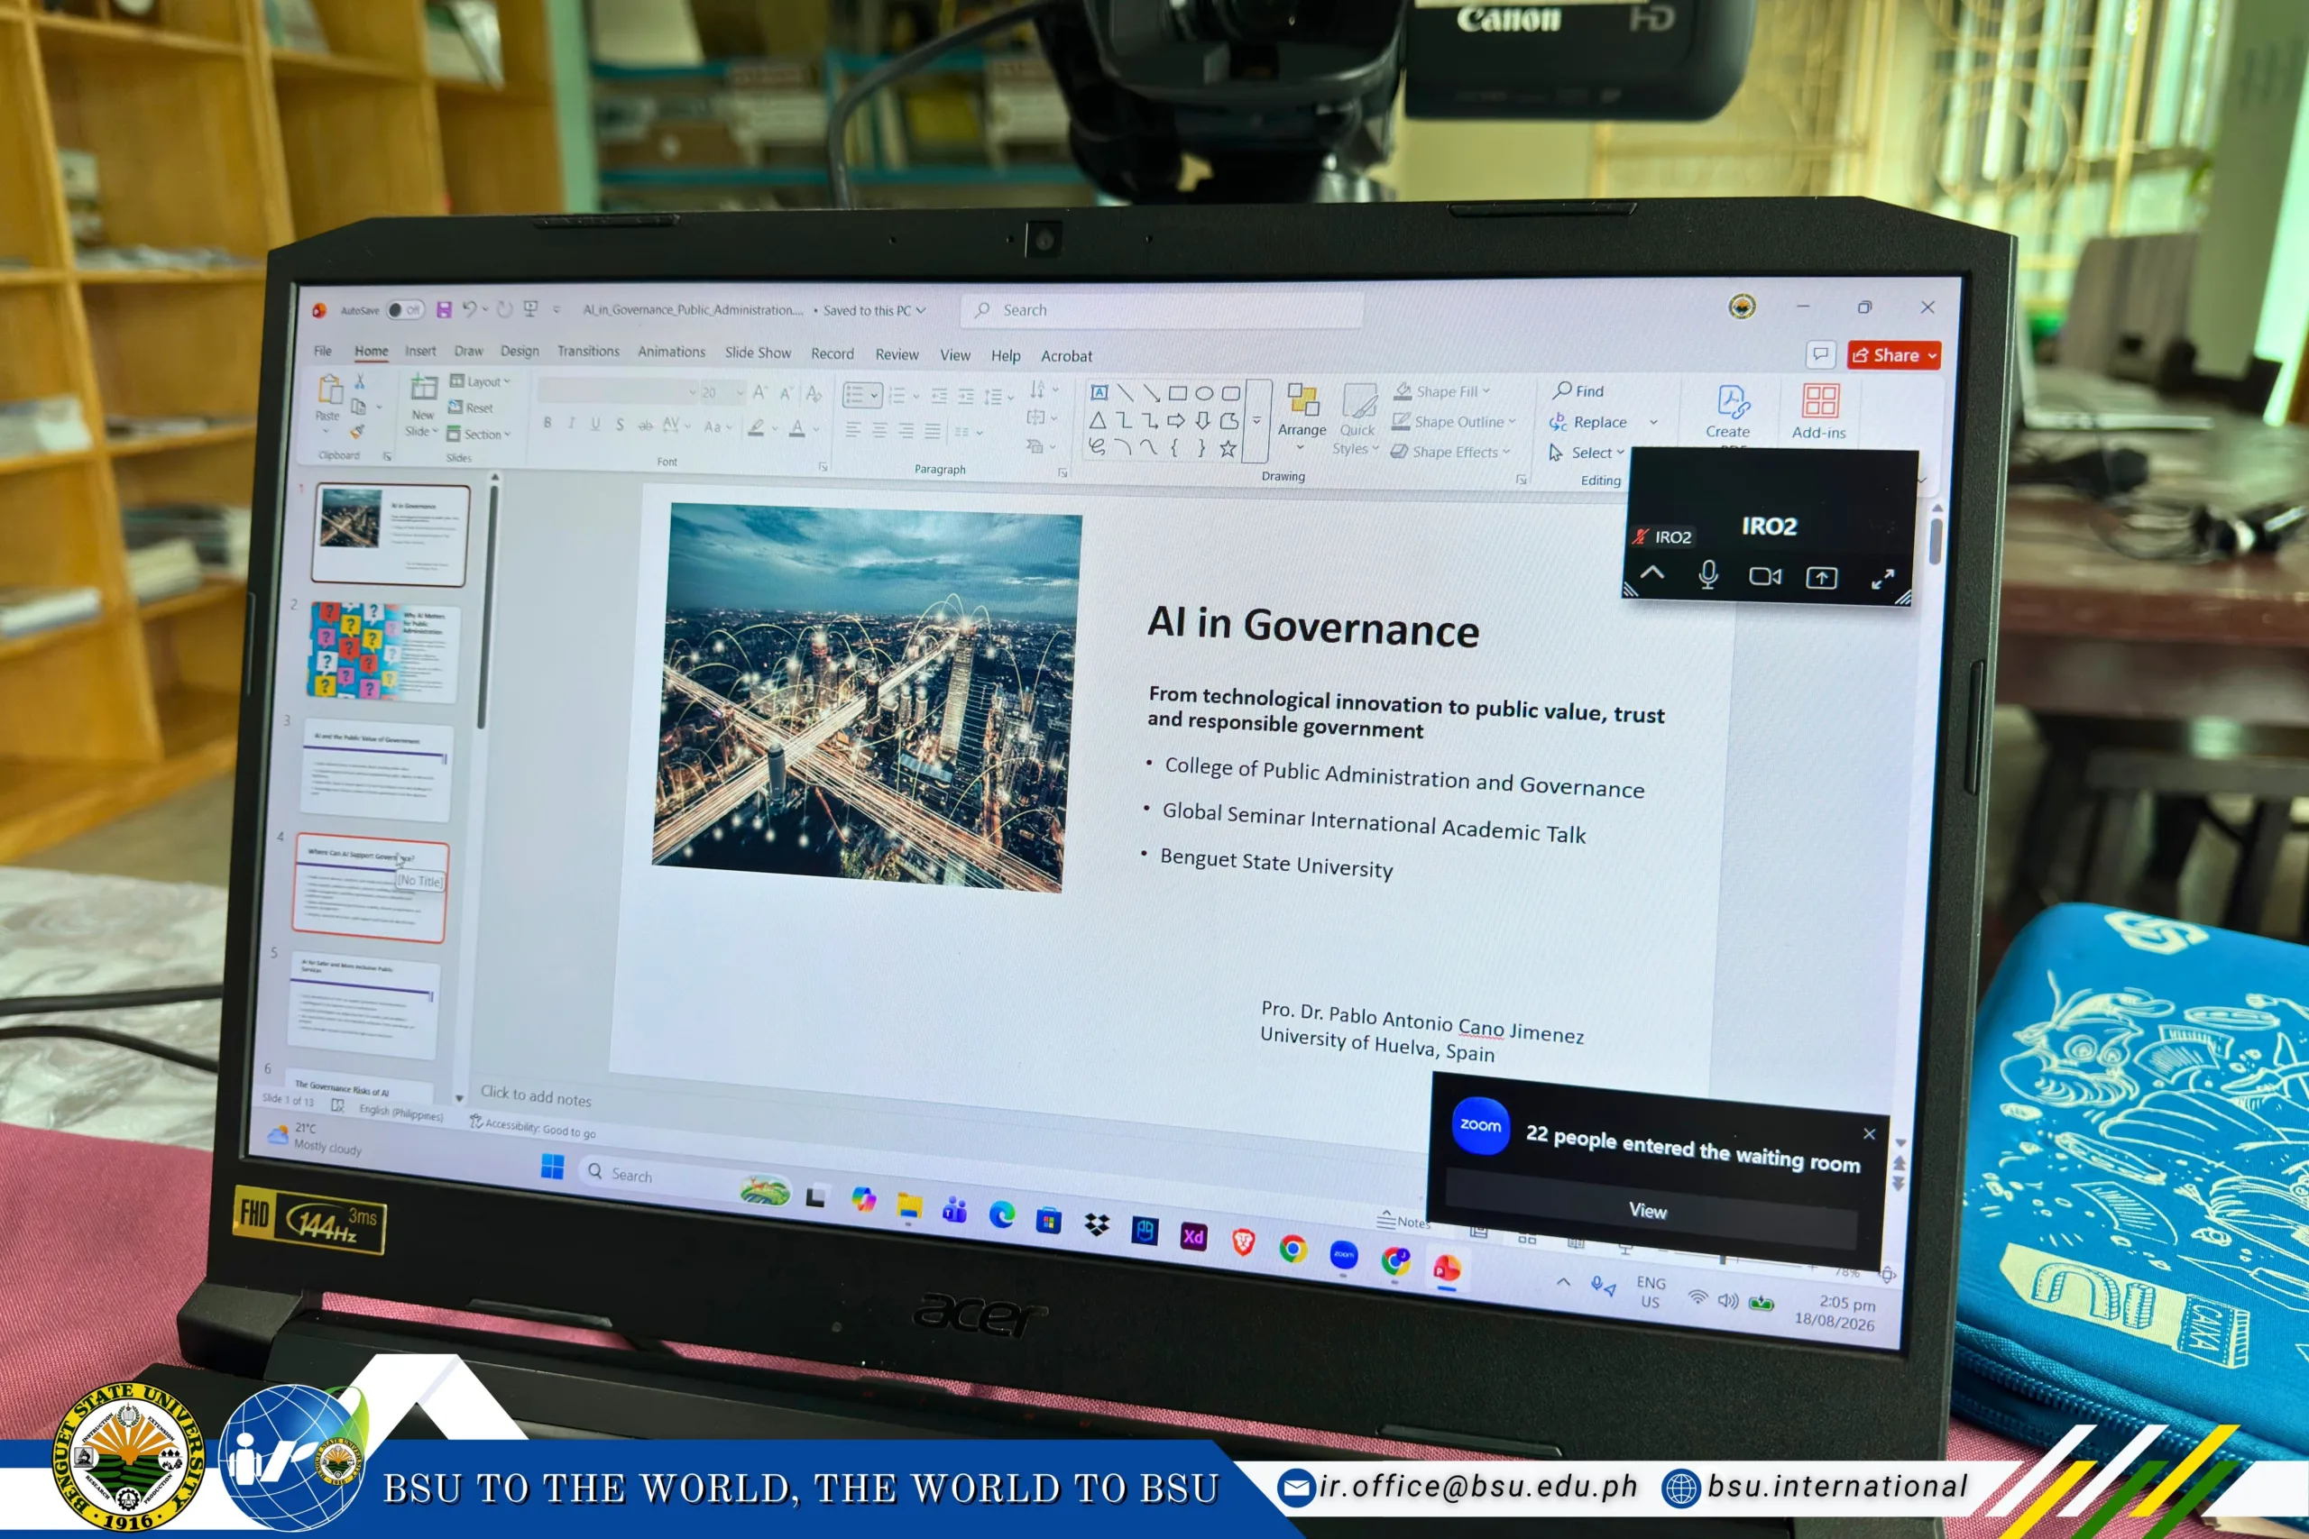Increase font size with the larger A icon
The width and height of the screenshot is (2309, 1539).
(759, 392)
